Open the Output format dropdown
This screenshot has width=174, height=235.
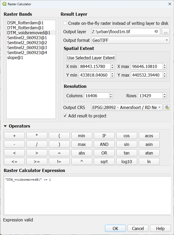pos(130,40)
